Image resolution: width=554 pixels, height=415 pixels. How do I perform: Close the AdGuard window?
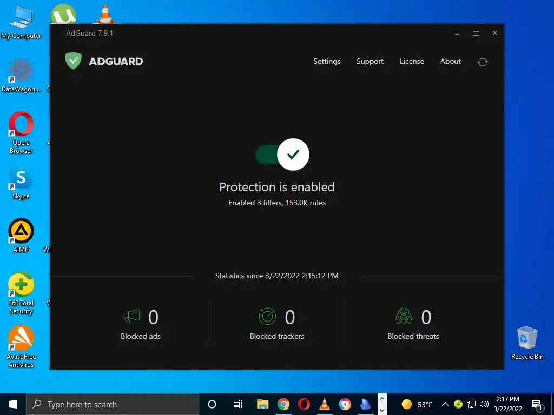(x=494, y=33)
